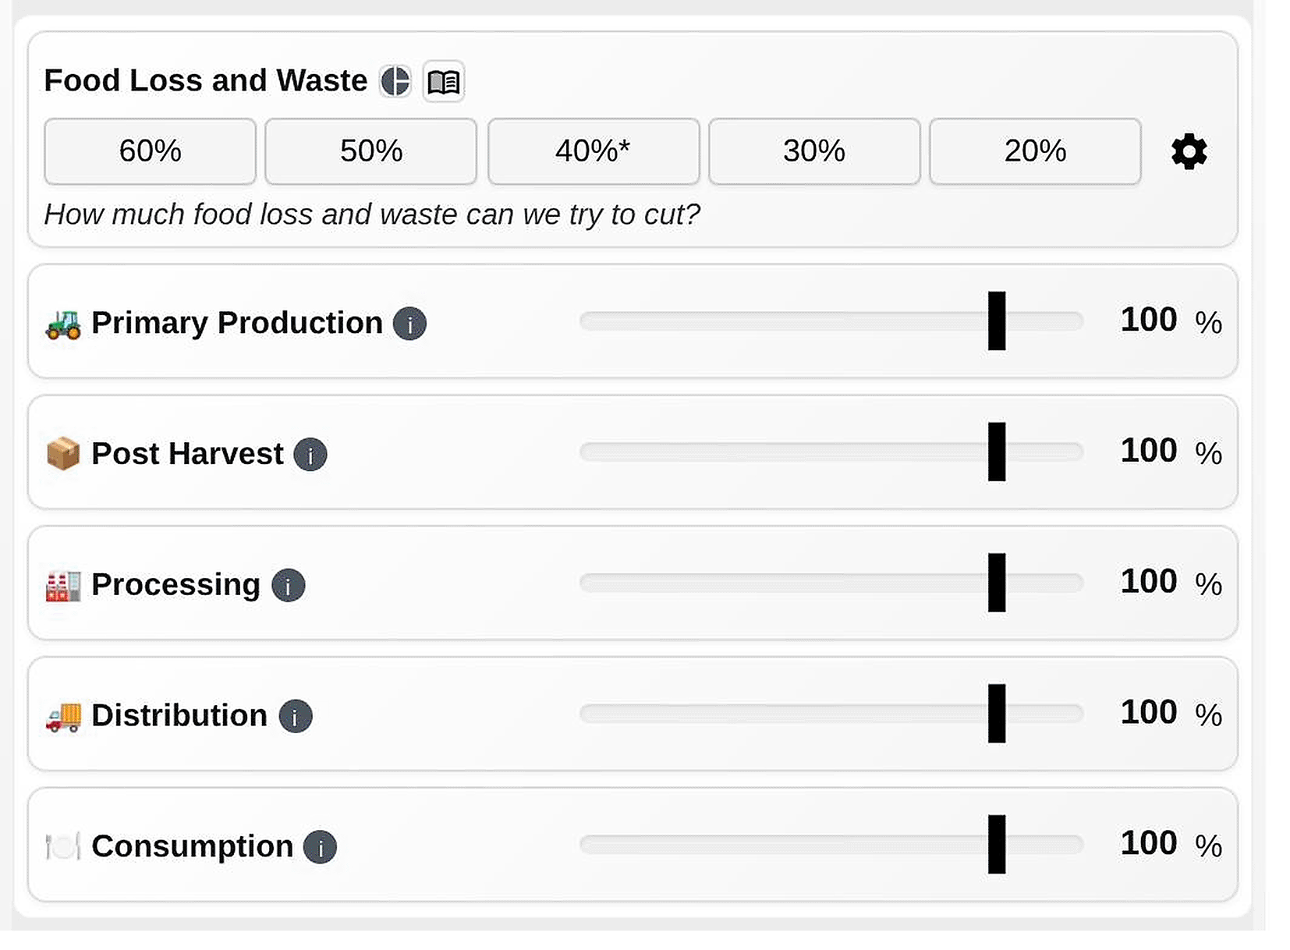Open the gear settings icon
1290x950 pixels.
point(1189,151)
